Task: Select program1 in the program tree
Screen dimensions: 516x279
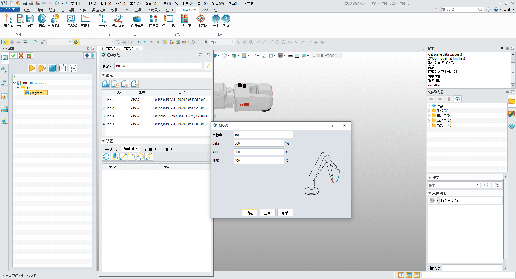Action: pos(37,93)
